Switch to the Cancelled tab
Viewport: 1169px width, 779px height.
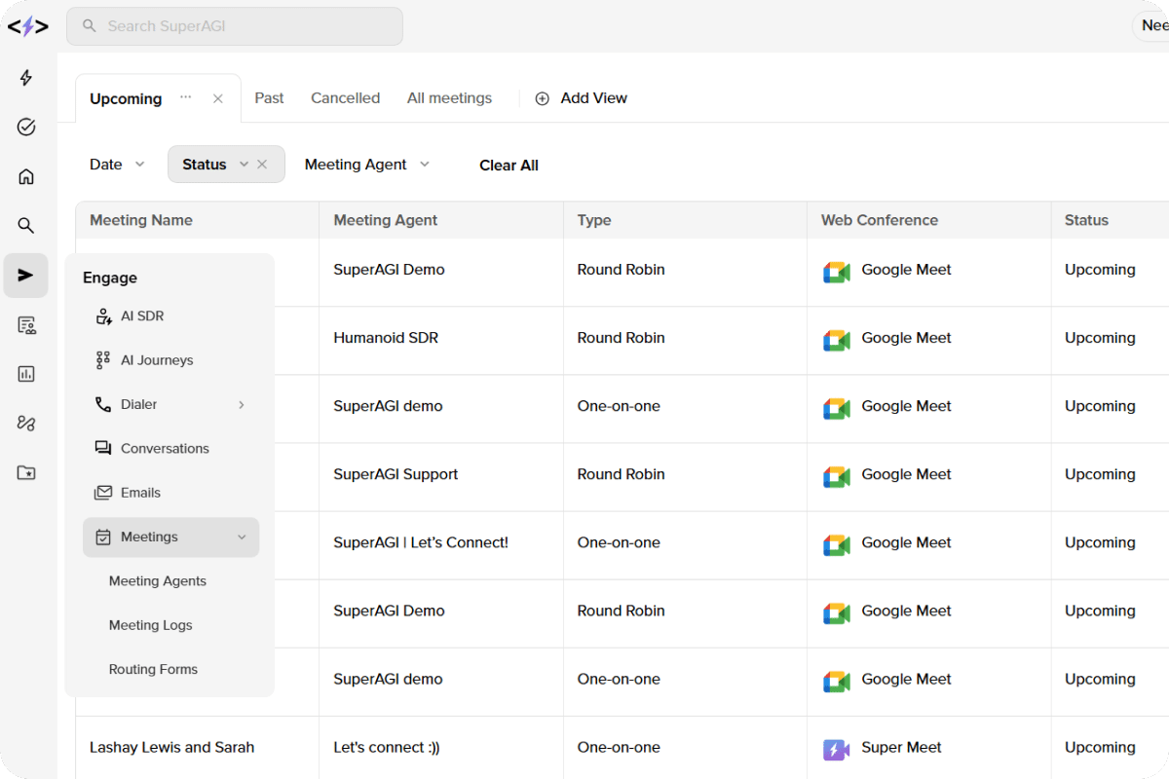point(345,98)
